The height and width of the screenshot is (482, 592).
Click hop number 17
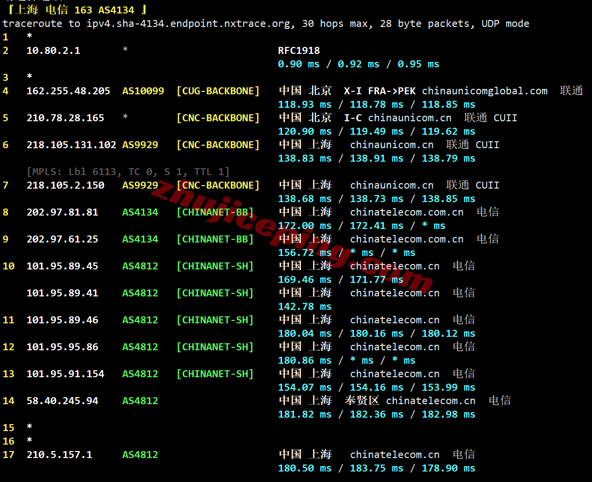click(8, 455)
